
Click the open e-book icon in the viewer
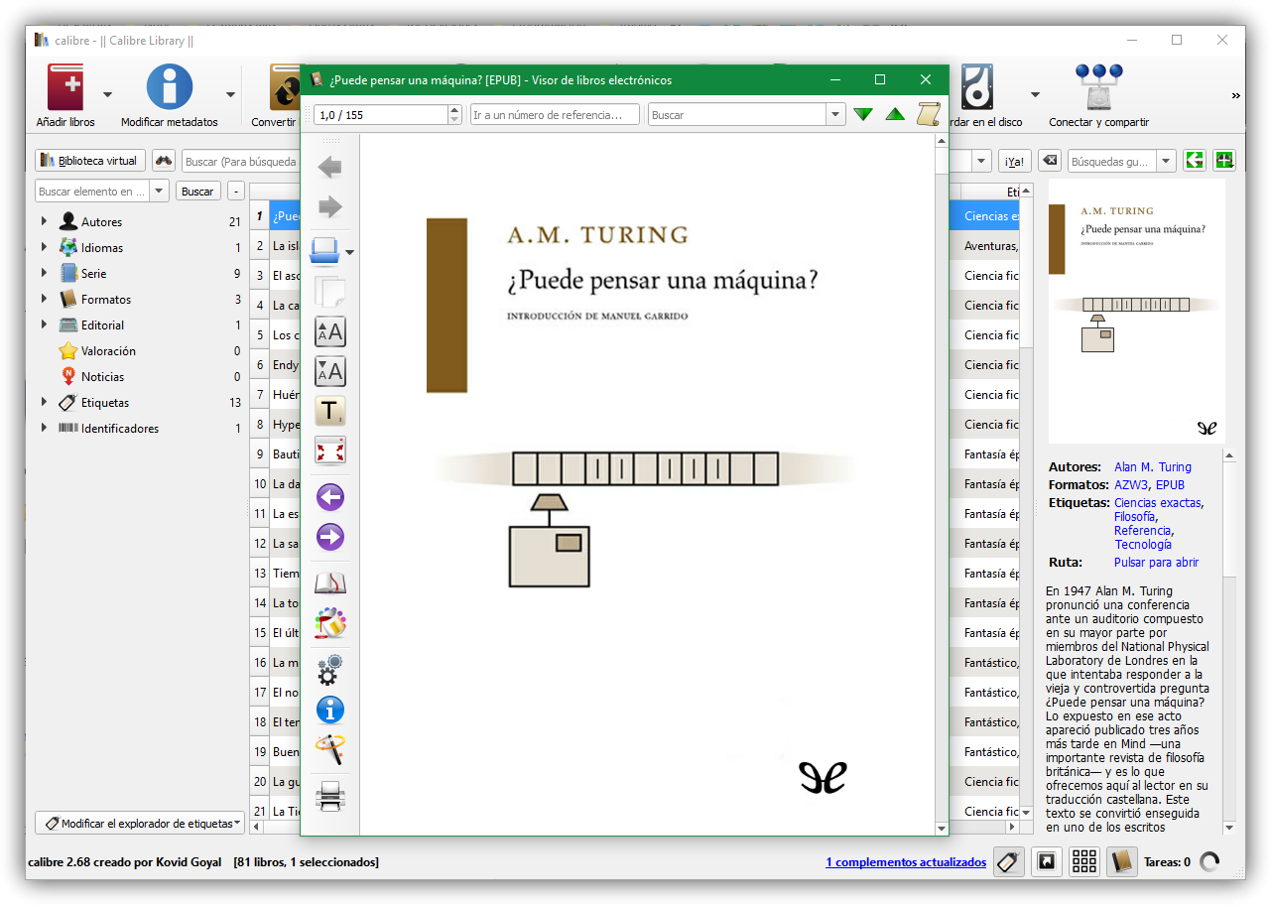coord(325,250)
